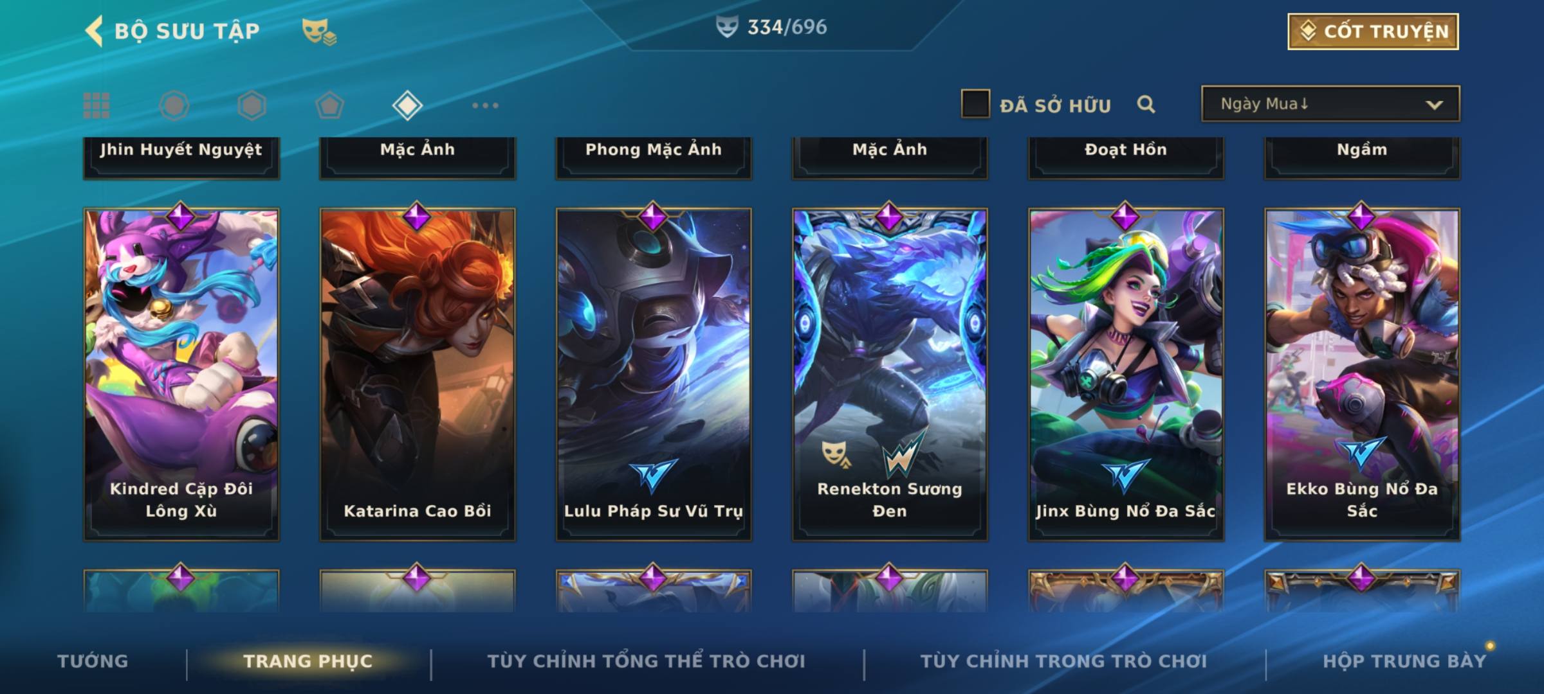
Task: Select the Lulu Pháp Sư Vũ Trụ skin
Action: 654,374
